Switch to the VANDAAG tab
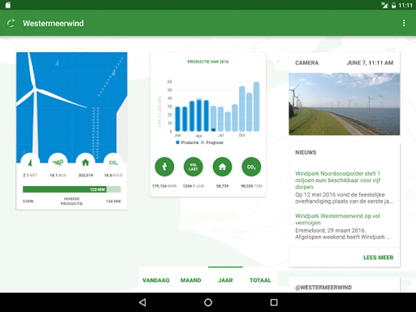 point(156,280)
